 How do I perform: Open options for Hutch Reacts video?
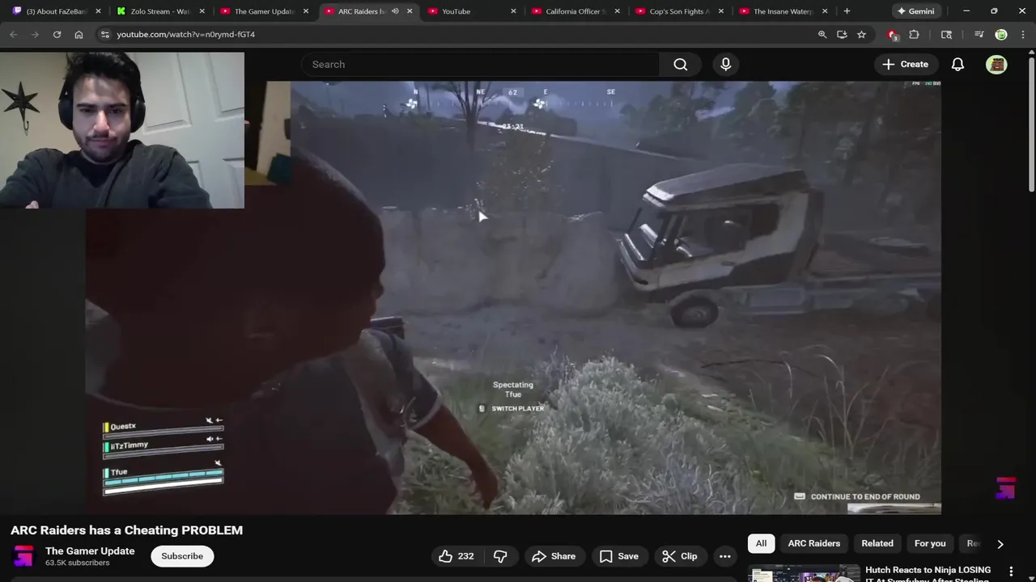coord(1011,571)
